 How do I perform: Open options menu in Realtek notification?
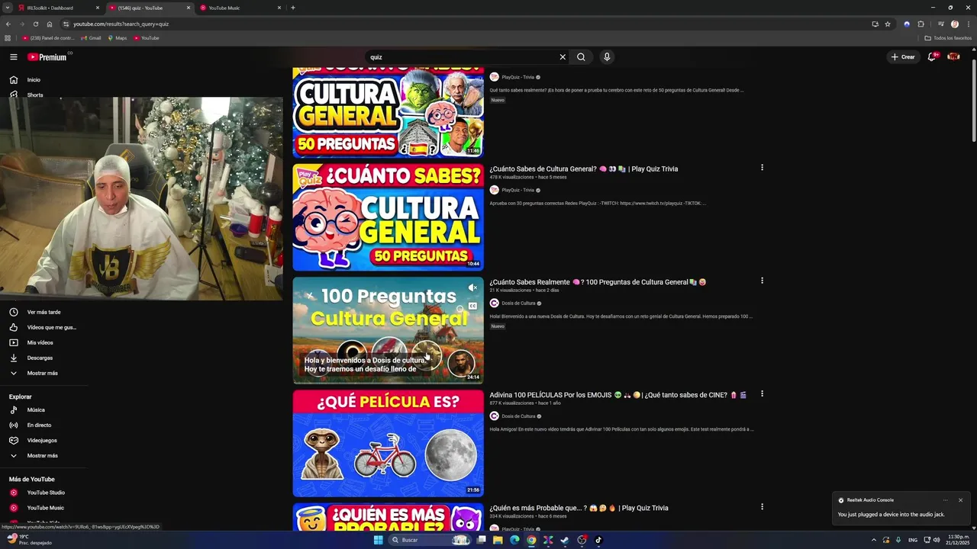(945, 500)
